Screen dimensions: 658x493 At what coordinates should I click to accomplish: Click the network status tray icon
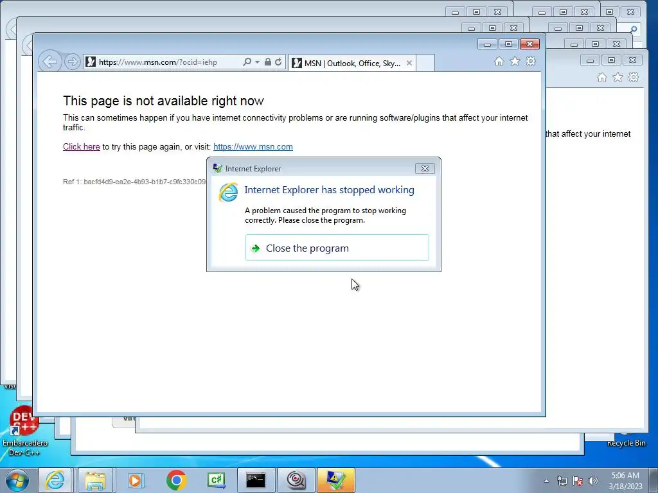click(x=562, y=481)
